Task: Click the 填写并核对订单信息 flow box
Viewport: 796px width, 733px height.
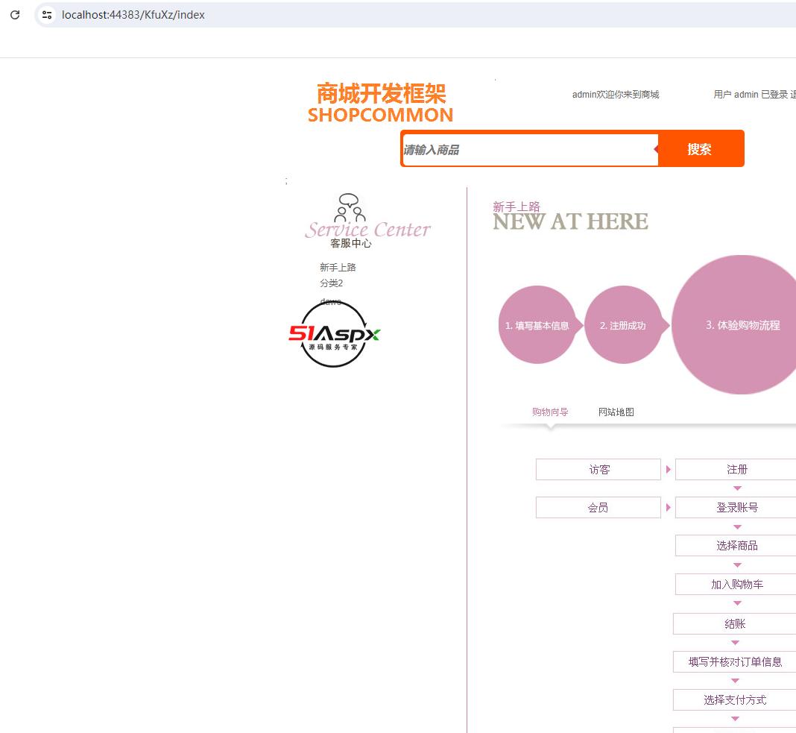Action: (735, 662)
